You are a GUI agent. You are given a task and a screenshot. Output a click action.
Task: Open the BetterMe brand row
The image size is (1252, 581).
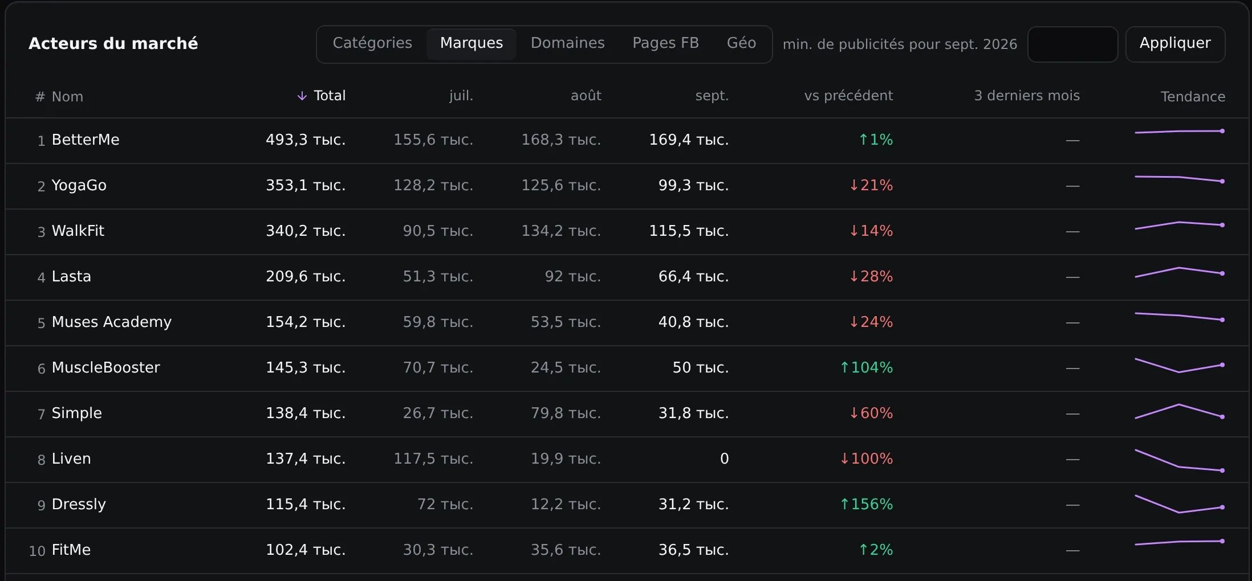[x=627, y=141]
